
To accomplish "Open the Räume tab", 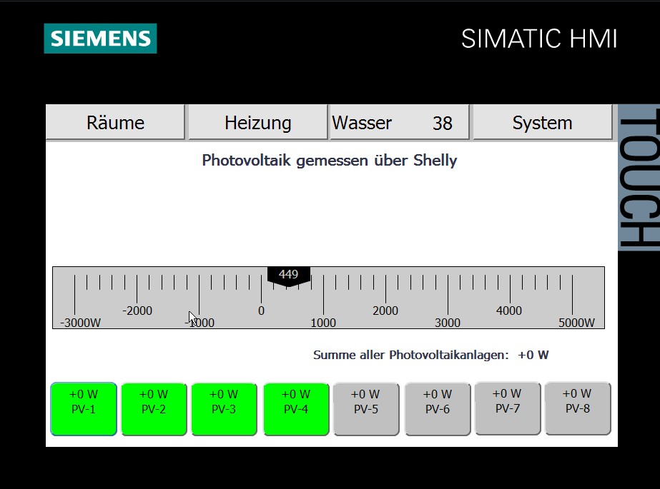I will pos(115,123).
